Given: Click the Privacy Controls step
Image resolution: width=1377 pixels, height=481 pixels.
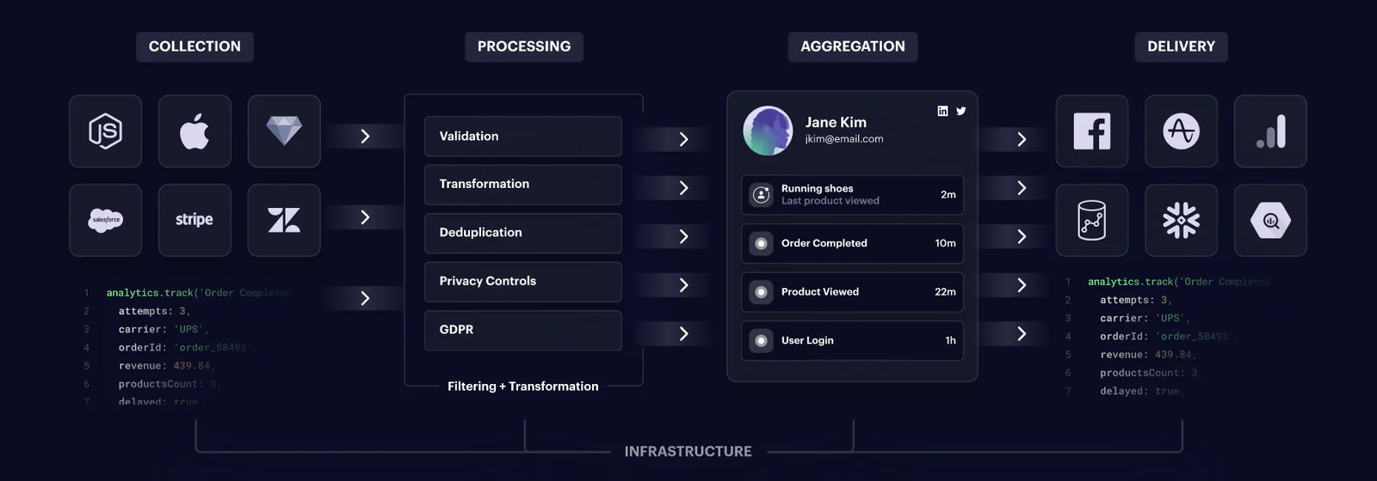Looking at the screenshot, I should (x=523, y=282).
